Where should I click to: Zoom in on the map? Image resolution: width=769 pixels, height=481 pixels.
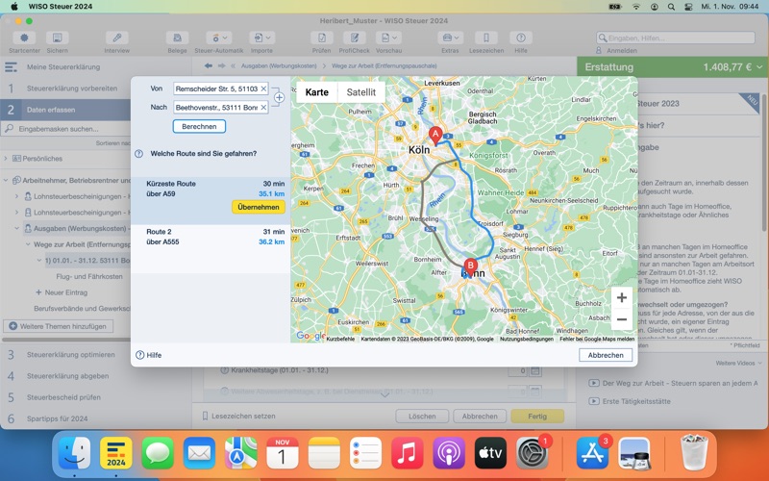621,297
